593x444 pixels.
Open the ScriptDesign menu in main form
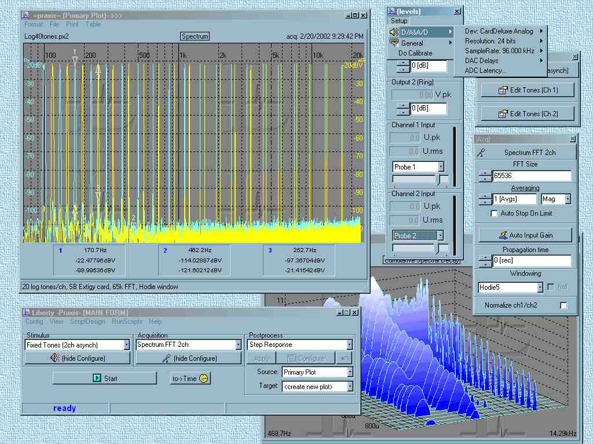(x=87, y=321)
